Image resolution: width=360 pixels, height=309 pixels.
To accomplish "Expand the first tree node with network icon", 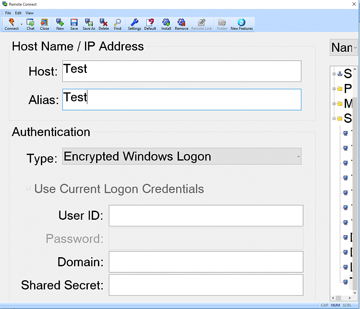I will (334, 74).
